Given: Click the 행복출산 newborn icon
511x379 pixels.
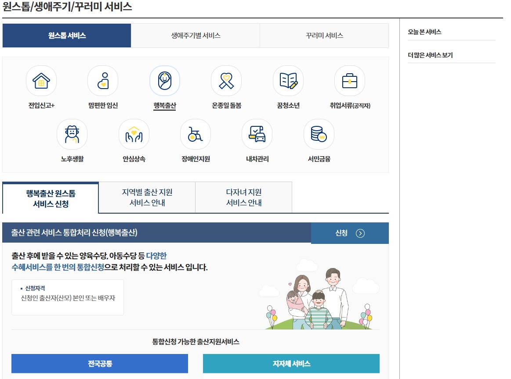Looking at the screenshot, I should [164, 81].
